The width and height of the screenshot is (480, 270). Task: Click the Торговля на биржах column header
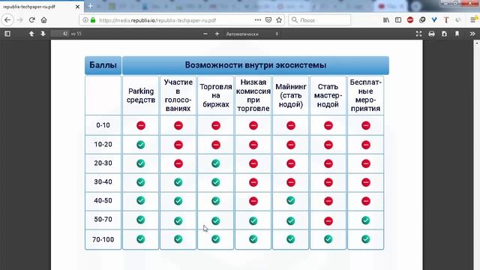[216, 95]
